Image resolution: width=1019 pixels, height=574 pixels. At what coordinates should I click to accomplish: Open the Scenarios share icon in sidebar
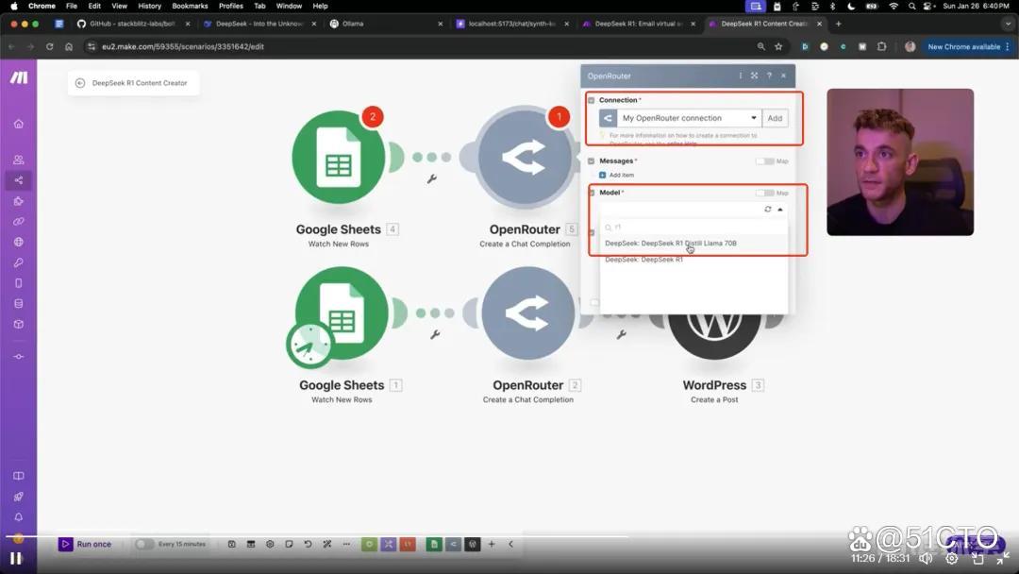click(19, 180)
